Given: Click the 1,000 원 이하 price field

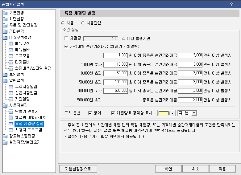Looking at the screenshot, I should (x=116, y=55).
